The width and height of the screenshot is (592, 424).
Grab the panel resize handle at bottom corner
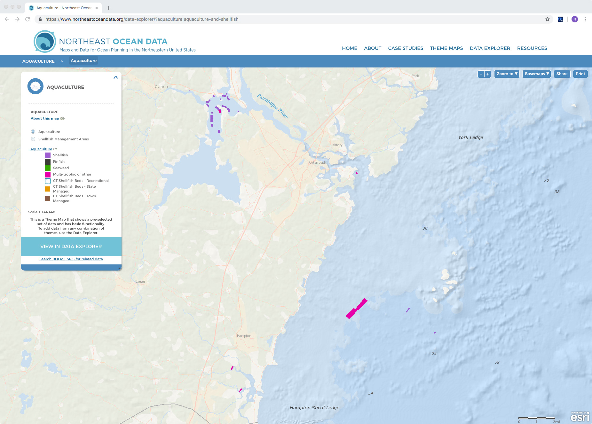(119, 268)
